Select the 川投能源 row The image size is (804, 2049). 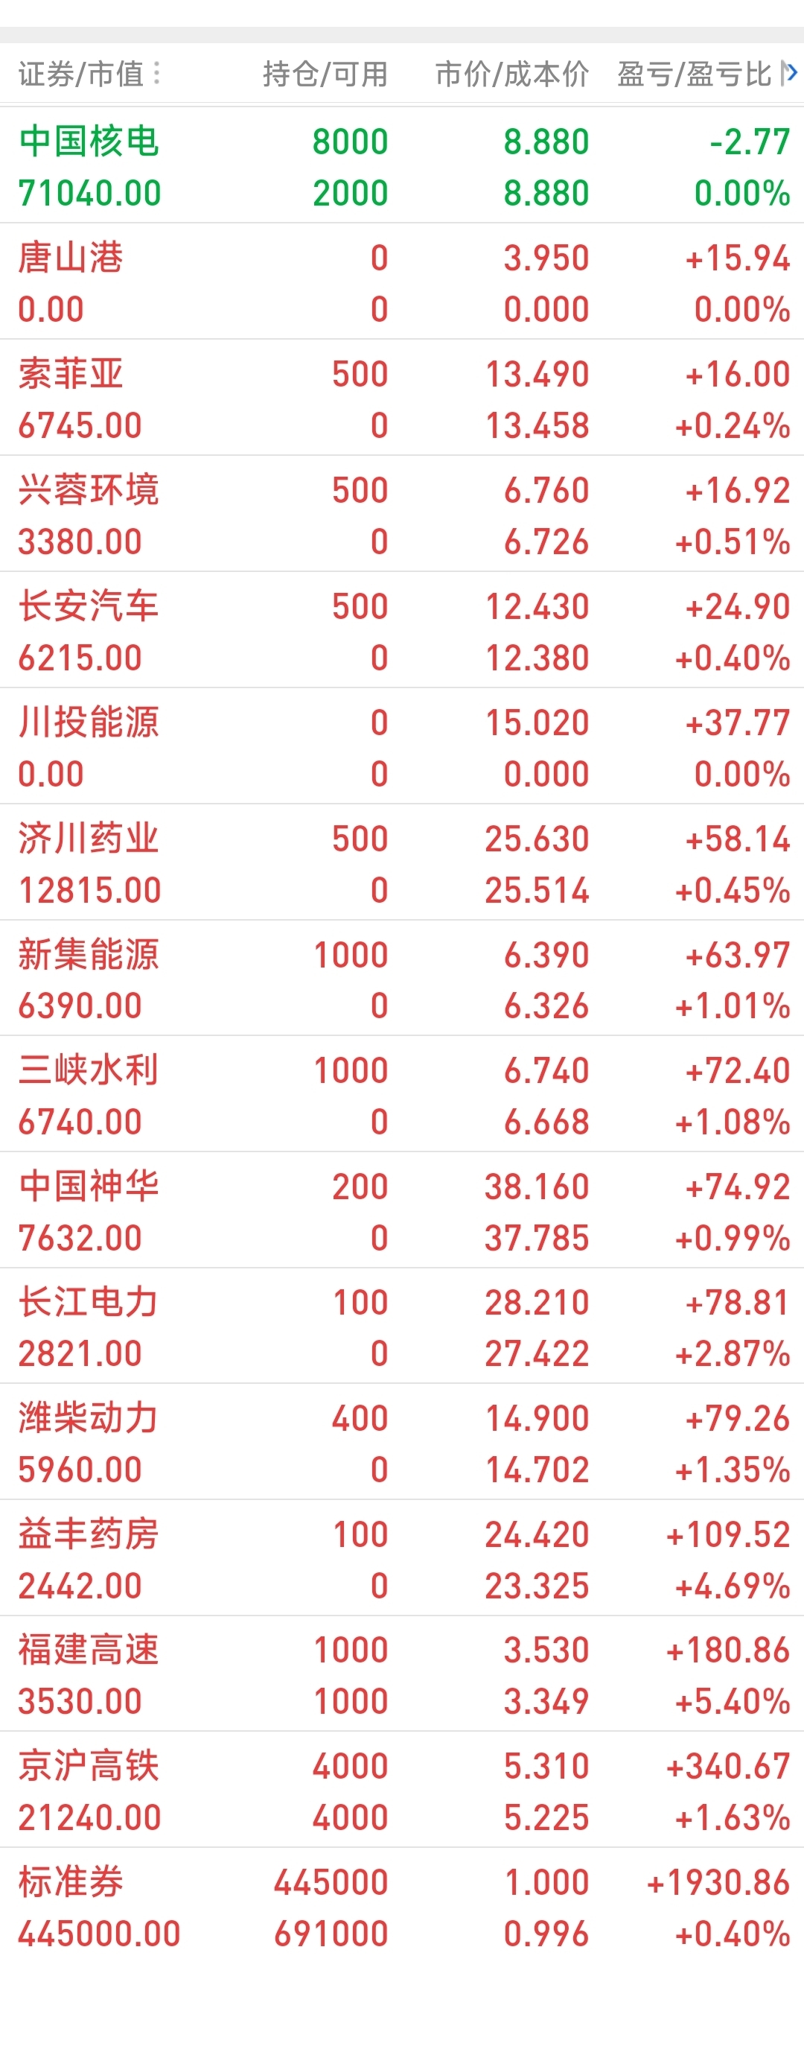tap(401, 746)
